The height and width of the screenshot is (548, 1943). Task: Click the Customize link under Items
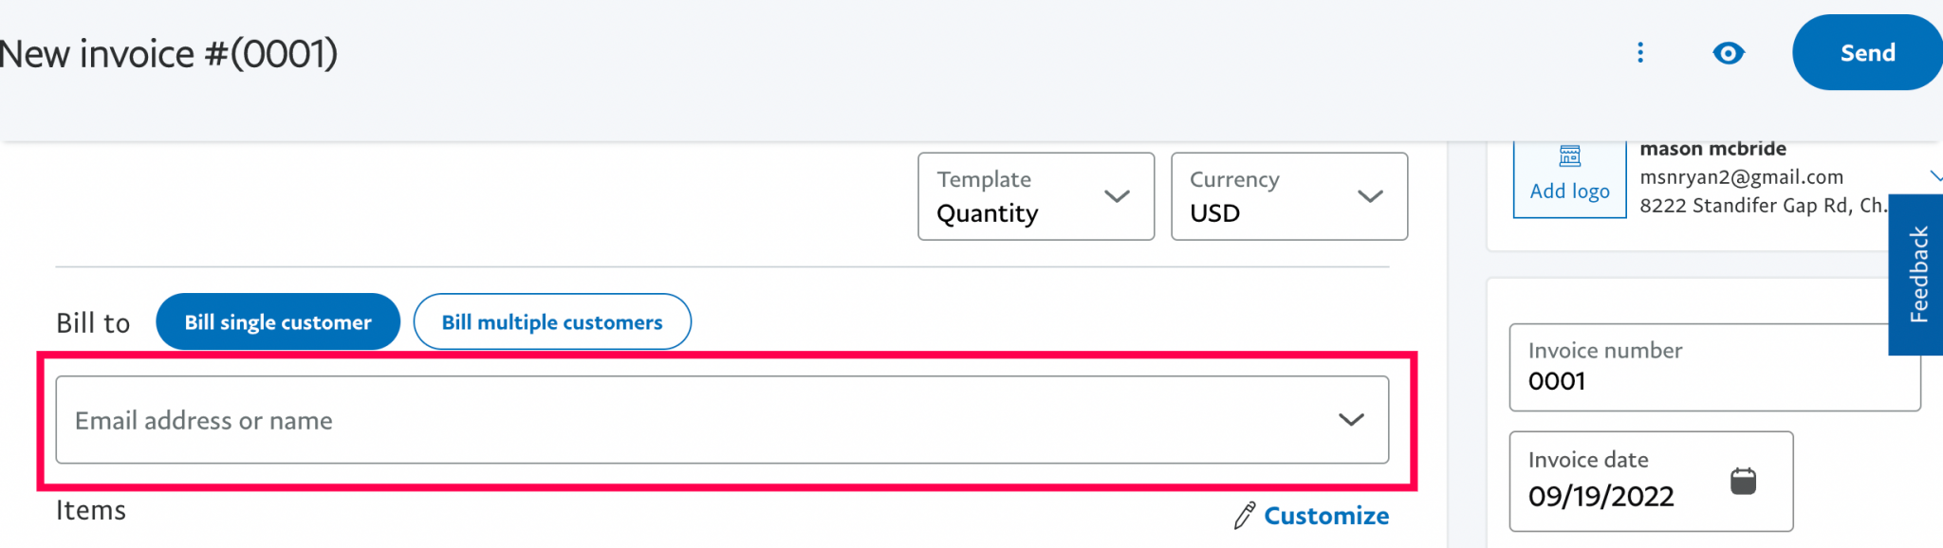(x=1325, y=516)
